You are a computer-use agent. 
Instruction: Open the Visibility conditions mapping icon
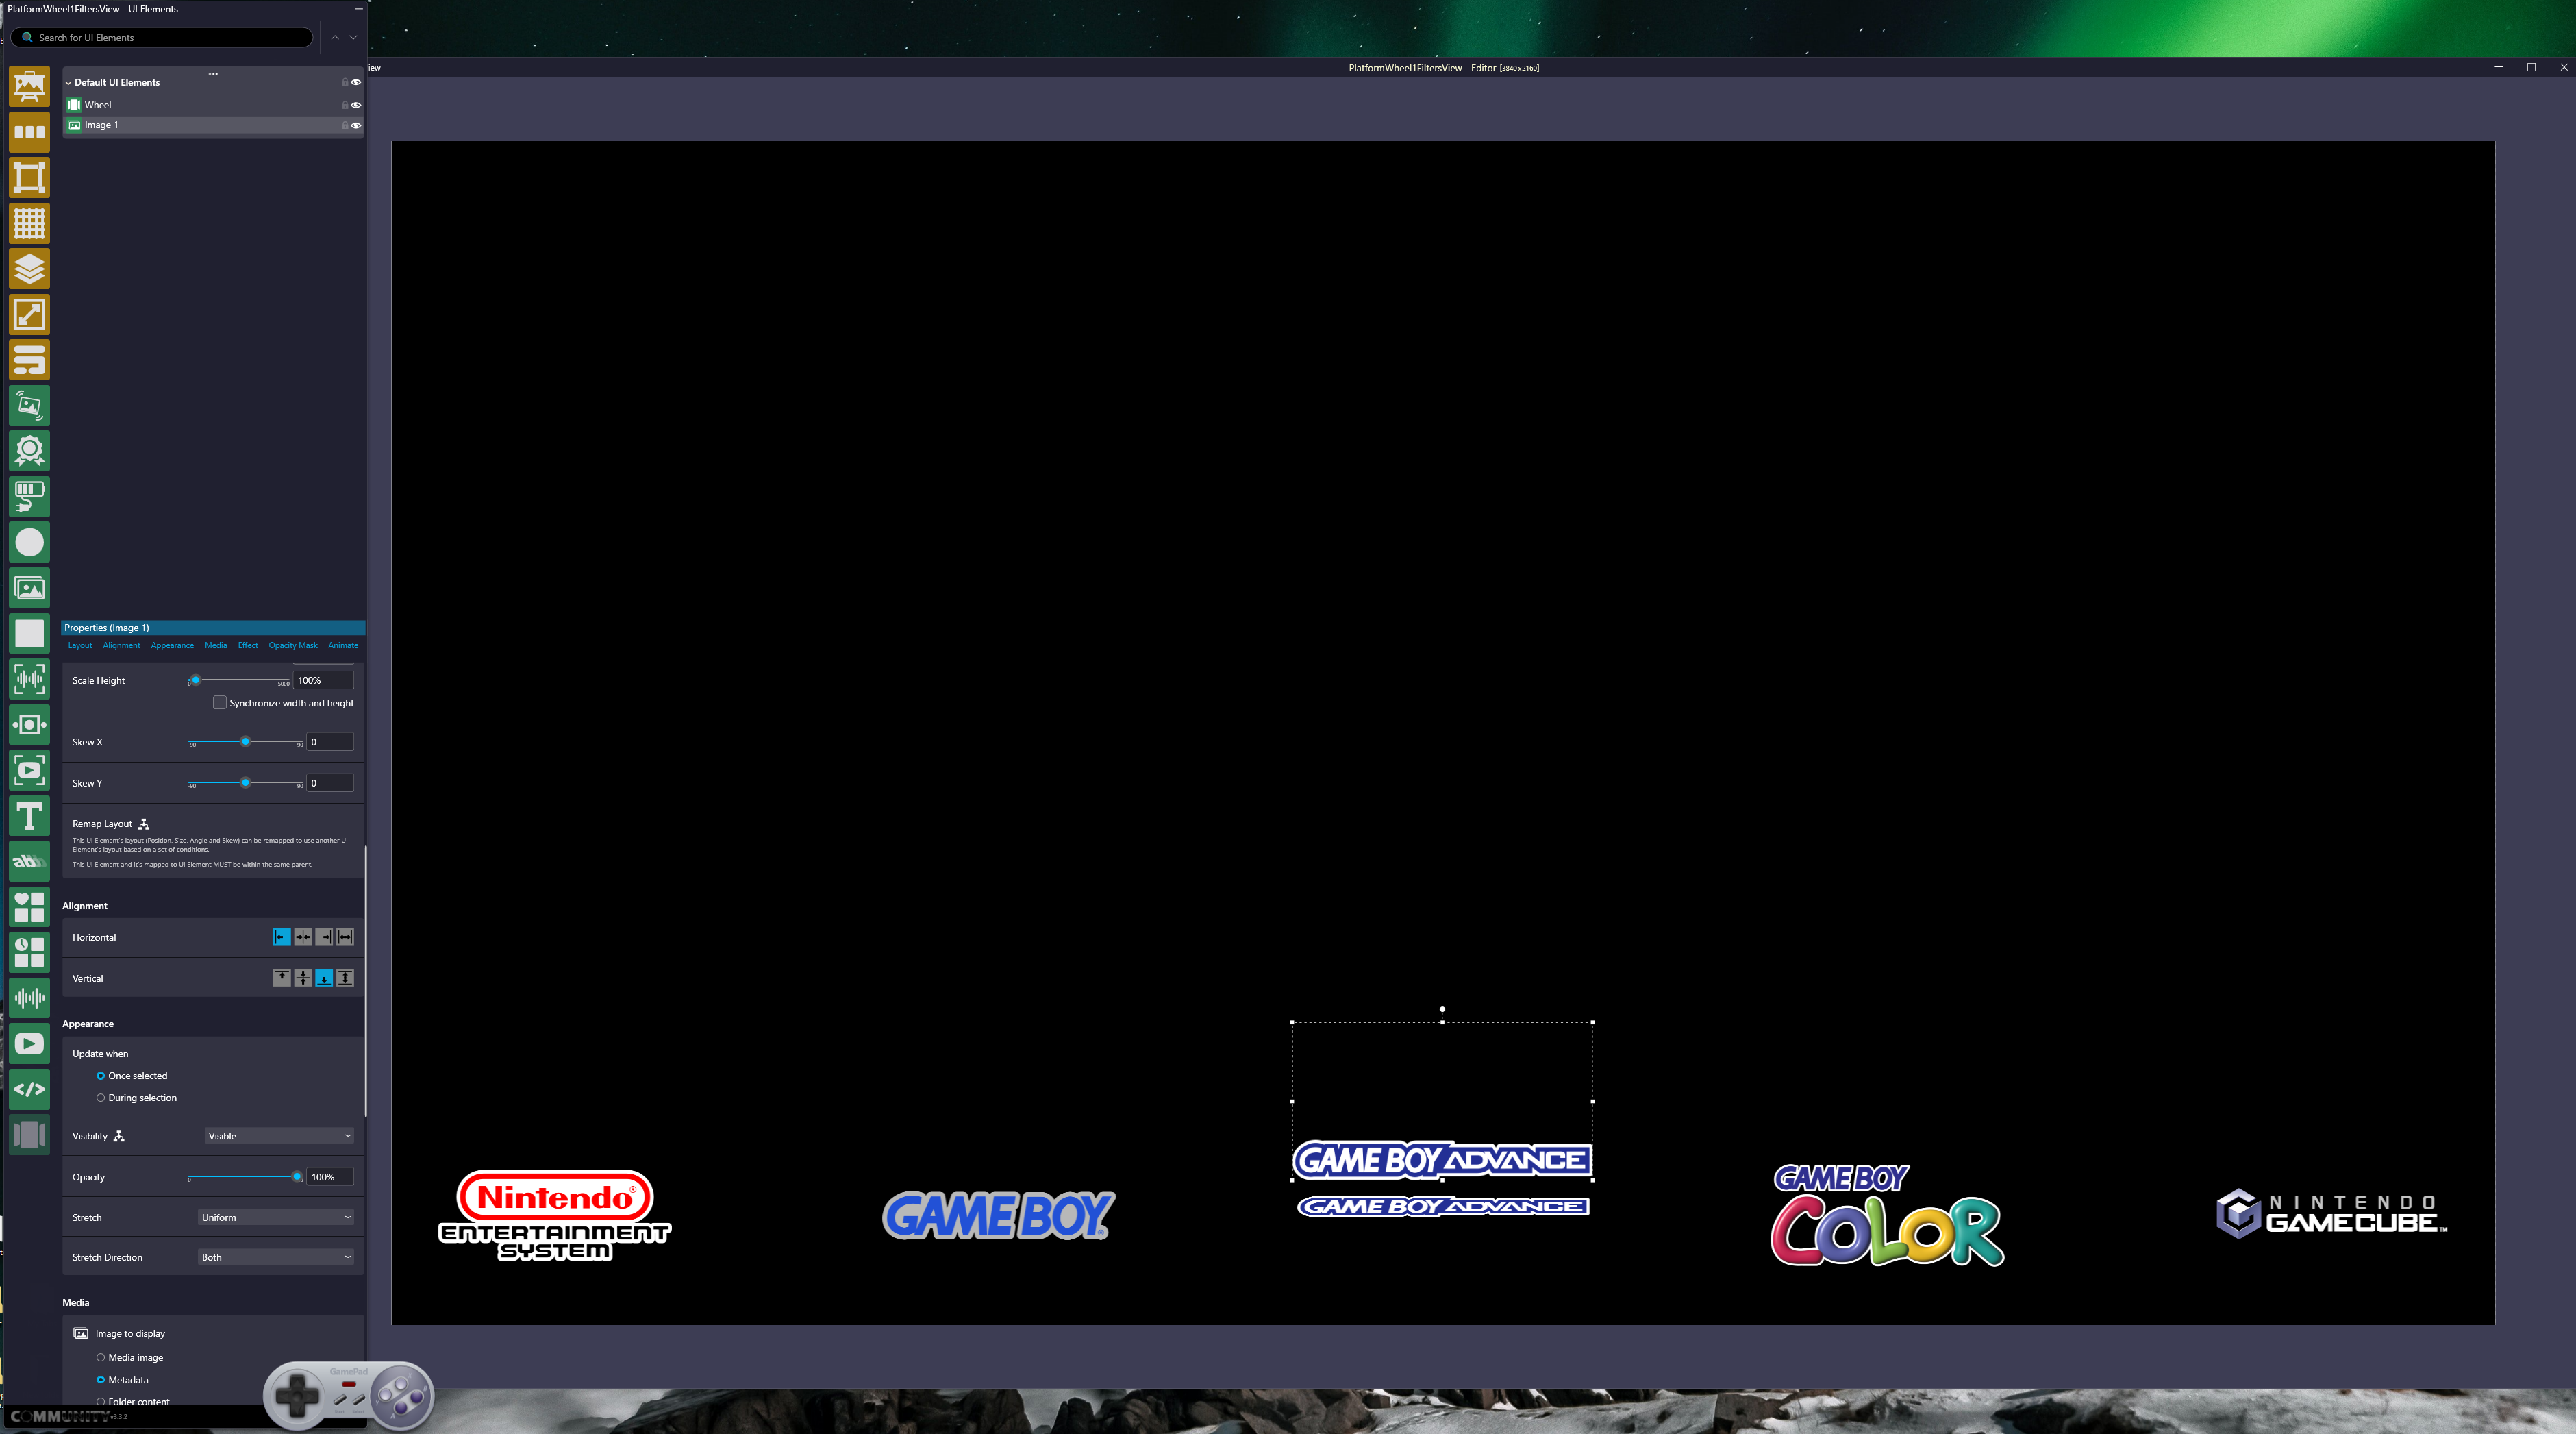tap(119, 1136)
